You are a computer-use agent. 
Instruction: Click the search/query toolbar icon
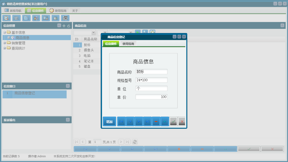coord(7,18)
